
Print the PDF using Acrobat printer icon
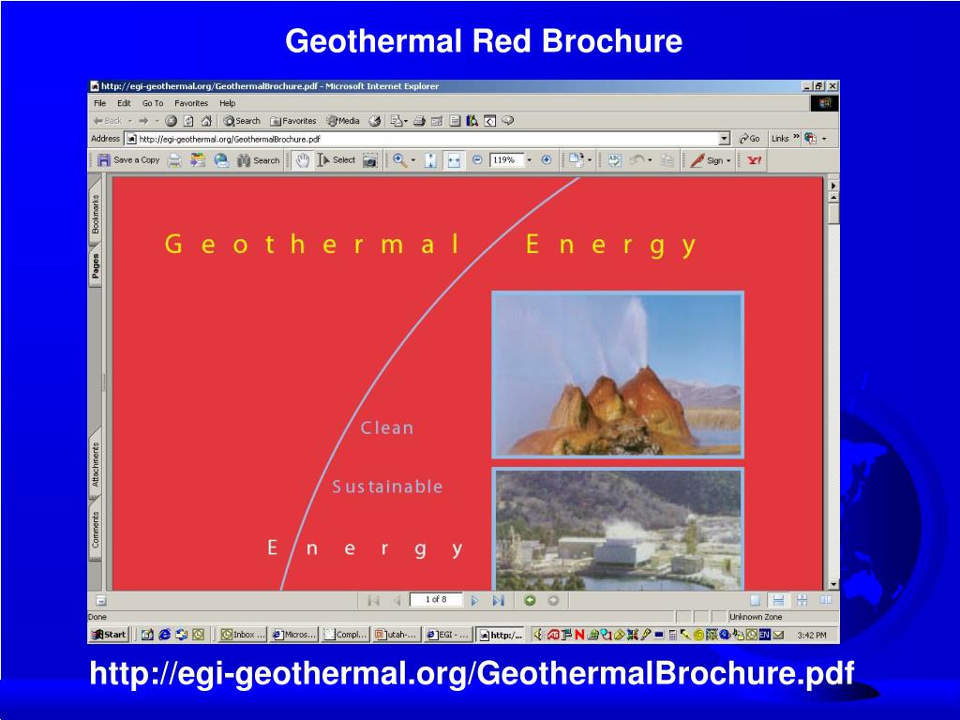coord(174,160)
